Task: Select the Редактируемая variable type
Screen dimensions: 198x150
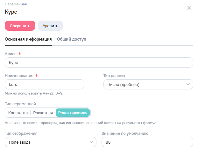Action: [73, 113]
